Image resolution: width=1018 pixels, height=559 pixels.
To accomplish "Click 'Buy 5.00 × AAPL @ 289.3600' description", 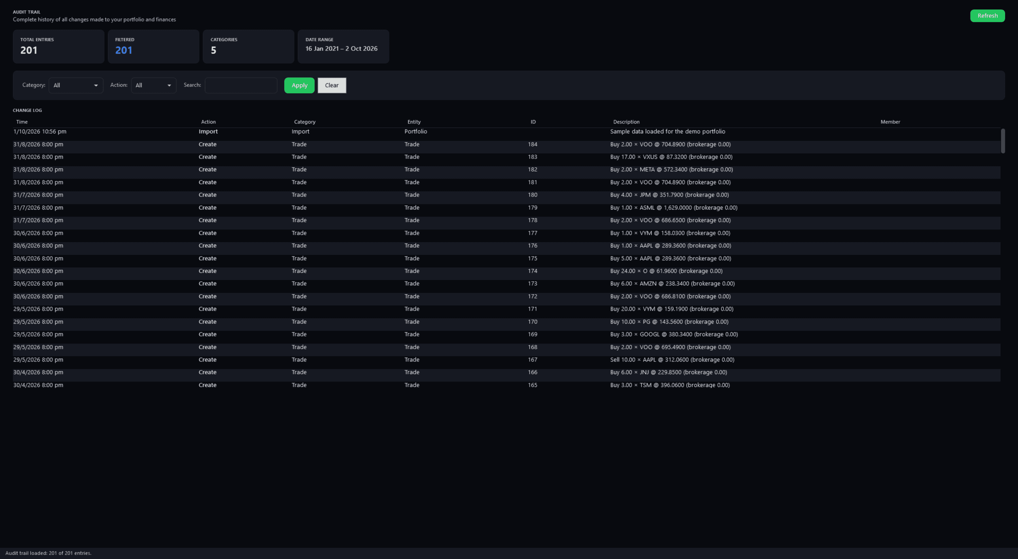I will [x=671, y=259].
